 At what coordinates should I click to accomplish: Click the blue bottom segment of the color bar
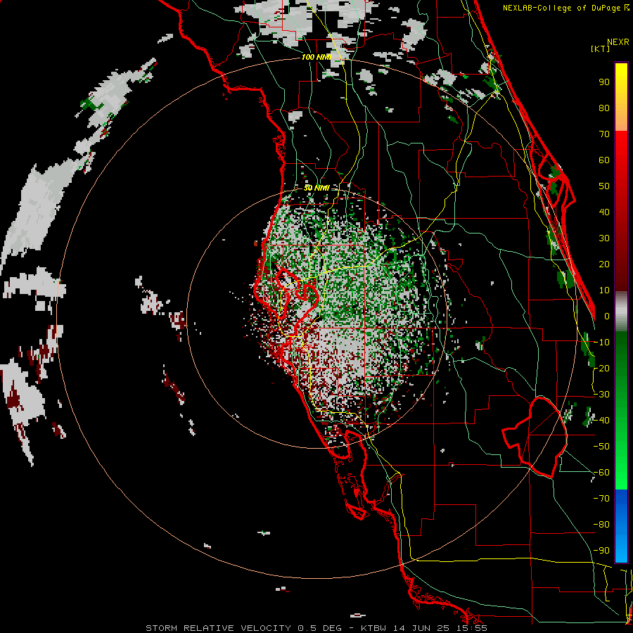pyautogui.click(x=621, y=525)
